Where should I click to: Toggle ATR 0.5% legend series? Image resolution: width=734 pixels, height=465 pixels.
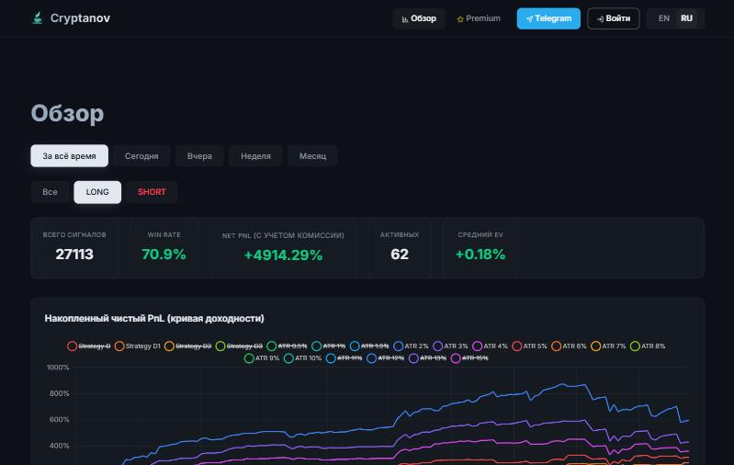point(287,346)
